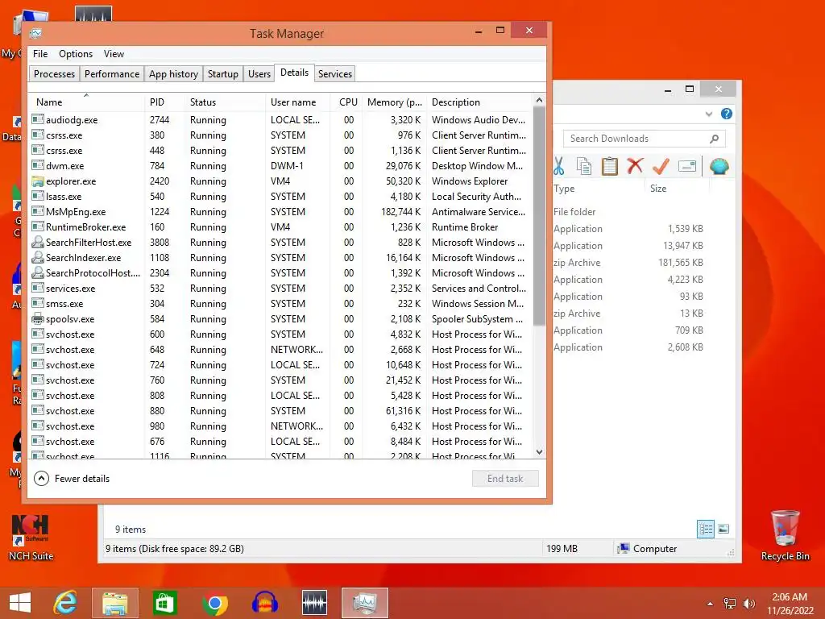Screen dimensions: 825x619
Task: Switch to the Services tab
Action: (335, 73)
